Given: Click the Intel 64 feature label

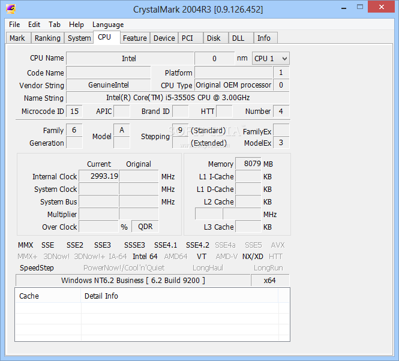Looking at the screenshot, I should [145, 257].
